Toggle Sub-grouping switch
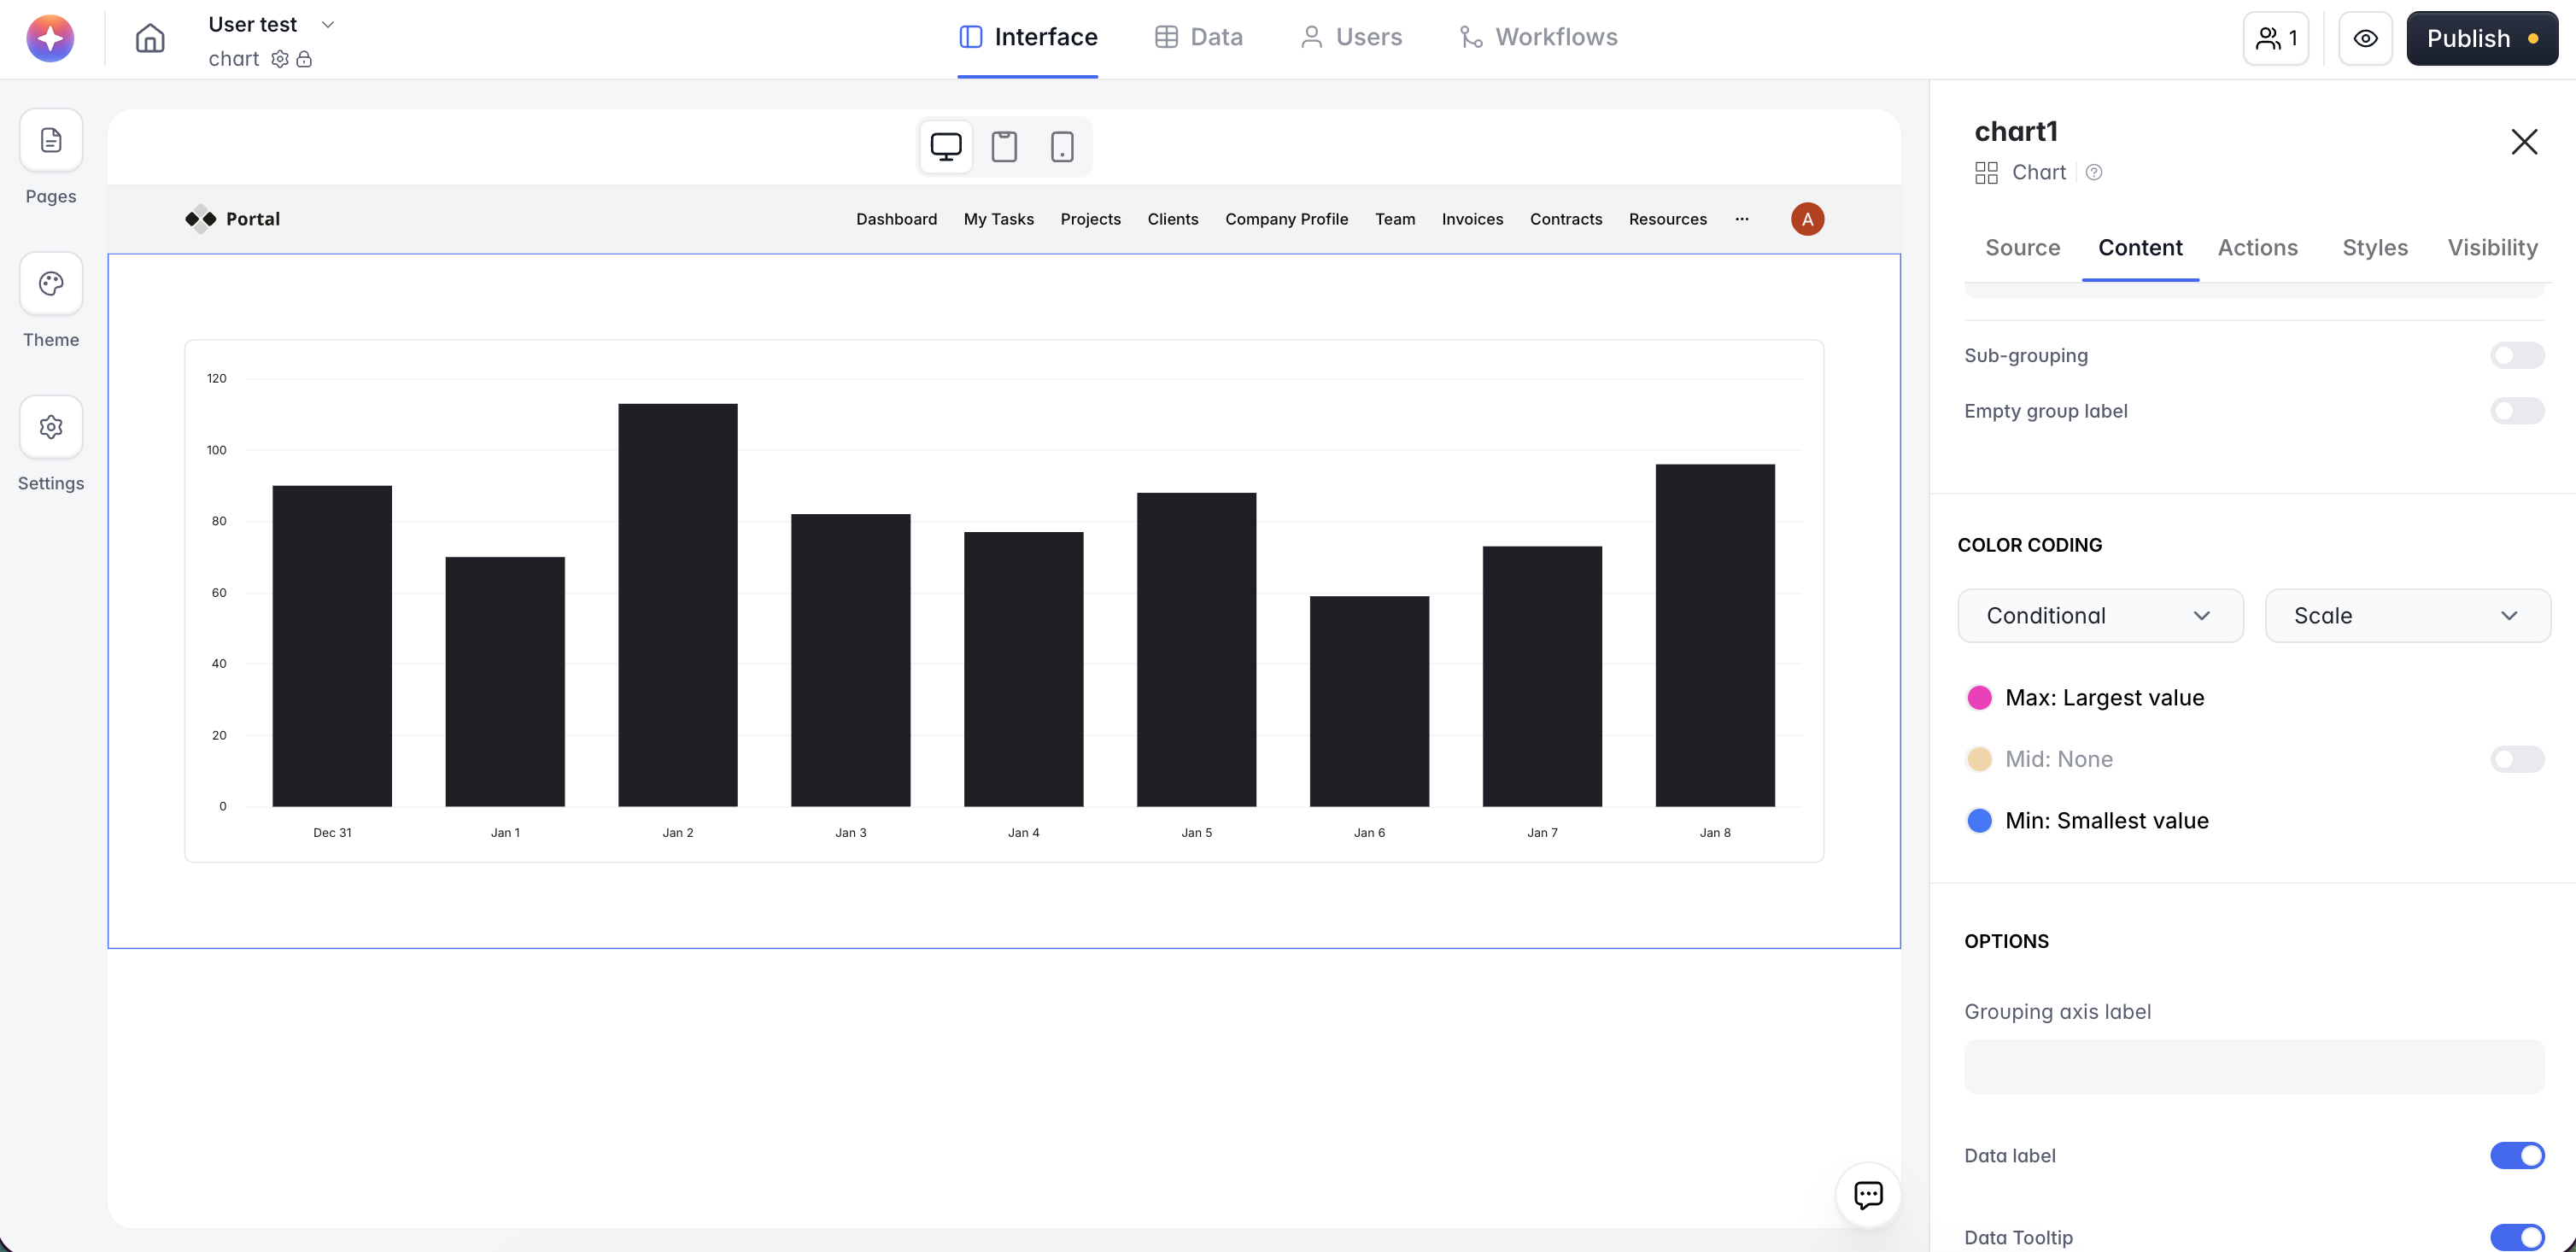Viewport: 2576px width, 1252px height. [x=2517, y=355]
